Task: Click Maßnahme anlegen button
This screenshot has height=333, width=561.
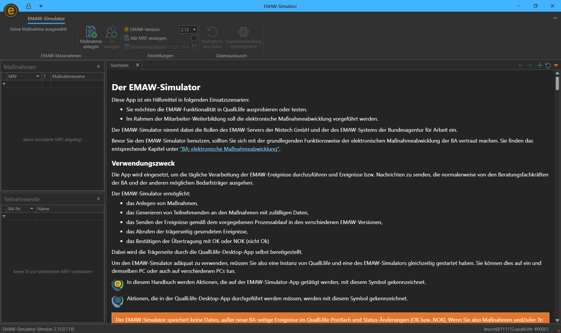Action: tap(91, 37)
